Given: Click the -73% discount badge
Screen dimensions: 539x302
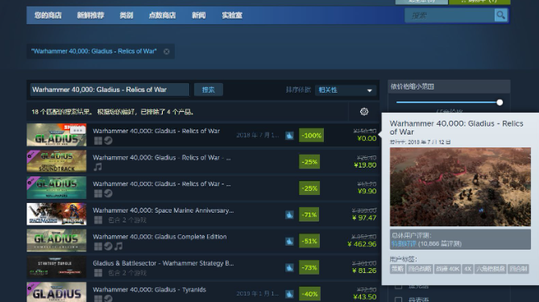Looking at the screenshot, I should tap(309, 267).
